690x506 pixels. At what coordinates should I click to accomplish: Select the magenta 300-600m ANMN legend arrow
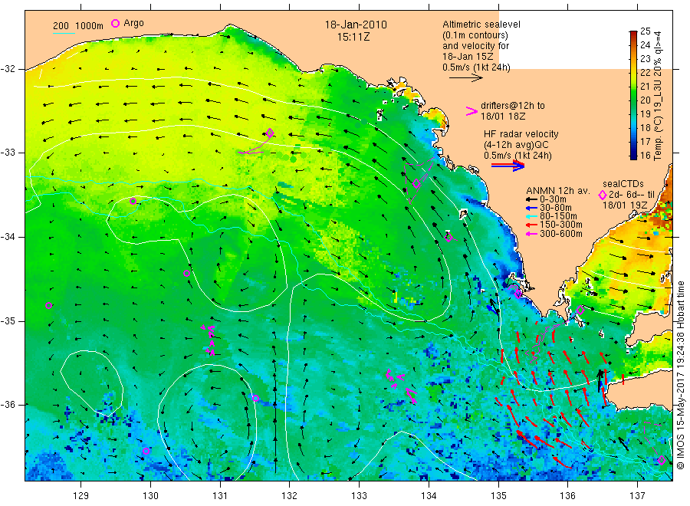coord(531,234)
